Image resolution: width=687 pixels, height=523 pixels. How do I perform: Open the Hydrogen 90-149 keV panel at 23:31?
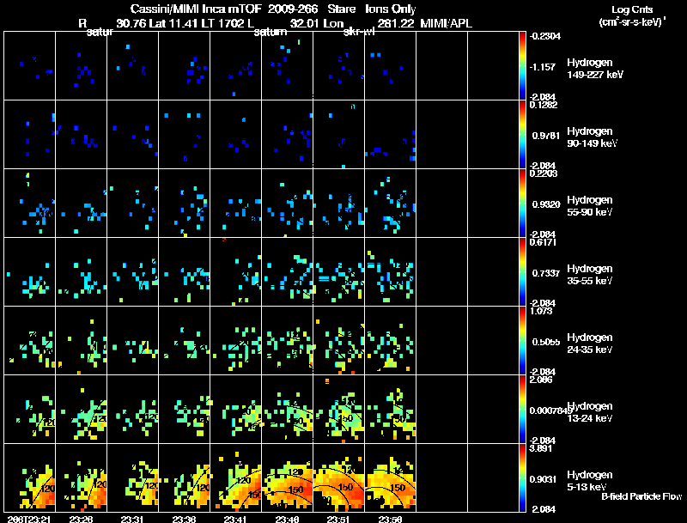coord(133,134)
